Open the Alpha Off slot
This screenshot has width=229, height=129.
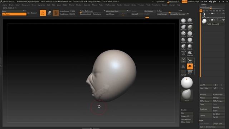[184, 72]
